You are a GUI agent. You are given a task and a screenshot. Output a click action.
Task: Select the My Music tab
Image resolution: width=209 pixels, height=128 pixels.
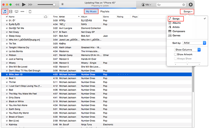(x=91, y=11)
